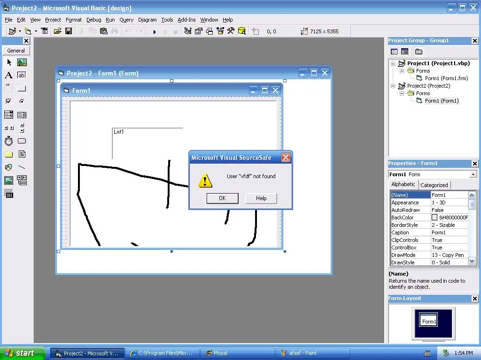481x360 pixels.
Task: Select the VScrollBar control in the toolbox
Action: tap(22, 128)
